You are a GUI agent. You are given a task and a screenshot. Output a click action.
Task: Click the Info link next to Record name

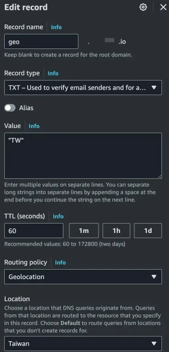[x=56, y=27]
